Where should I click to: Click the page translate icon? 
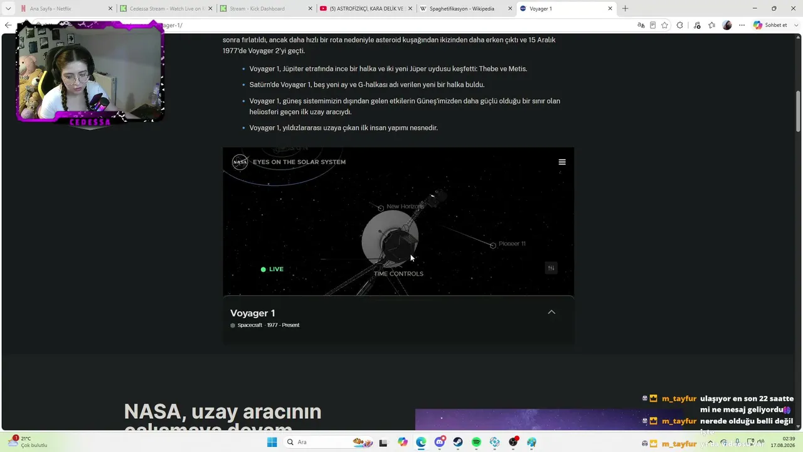point(641,25)
